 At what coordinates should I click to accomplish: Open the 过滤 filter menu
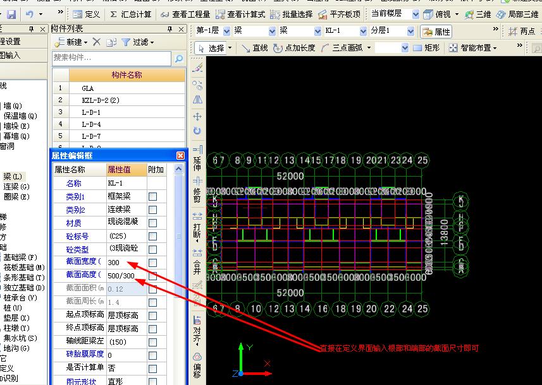pyautogui.click(x=138, y=42)
